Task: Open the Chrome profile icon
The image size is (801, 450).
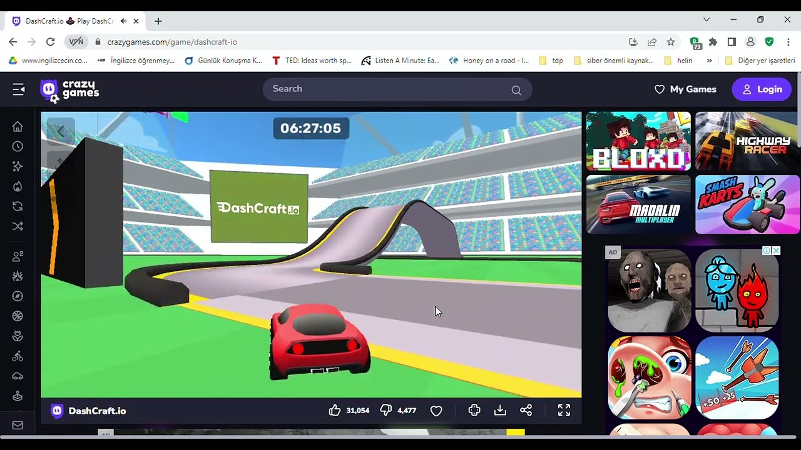Action: (x=750, y=42)
